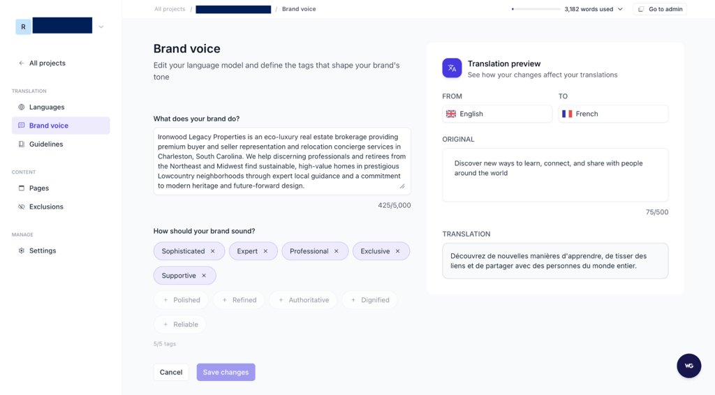
Task: Click the words used progress bar
Action: click(536, 9)
